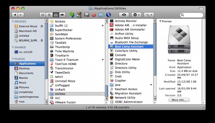Open the arrange items dropdown in toolbar
The image size is (215, 123).
[x=149, y=15]
